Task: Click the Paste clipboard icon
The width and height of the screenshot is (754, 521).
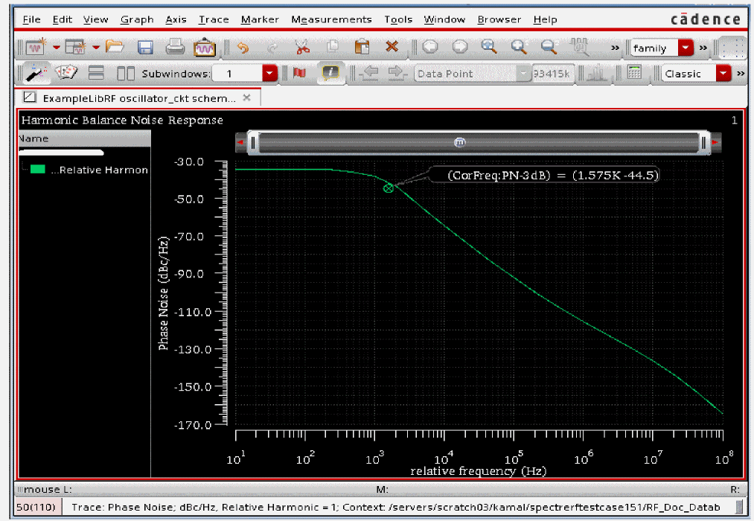Action: (362, 48)
